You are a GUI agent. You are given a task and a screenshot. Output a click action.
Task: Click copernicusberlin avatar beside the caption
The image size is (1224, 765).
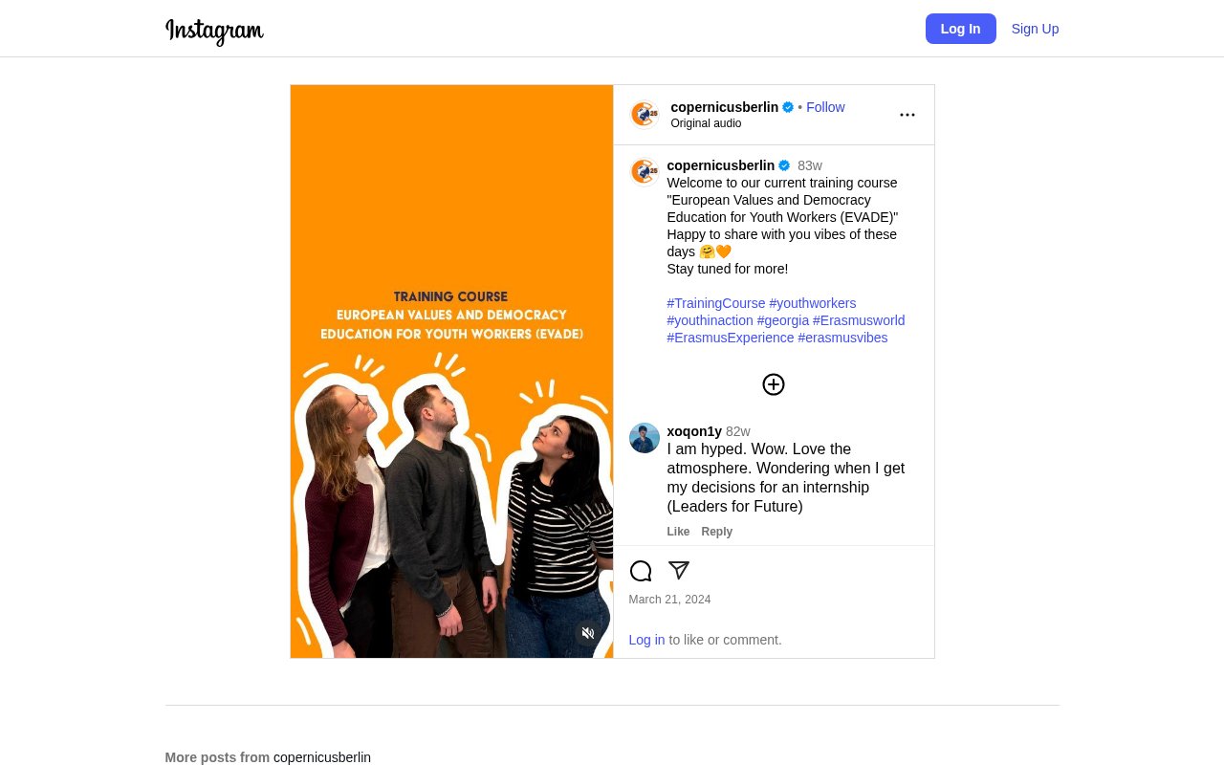click(645, 172)
